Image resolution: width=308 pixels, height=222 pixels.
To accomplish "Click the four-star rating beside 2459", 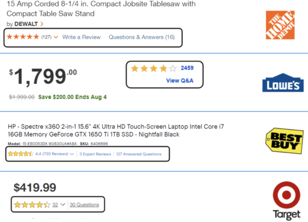I will coord(154,68).
